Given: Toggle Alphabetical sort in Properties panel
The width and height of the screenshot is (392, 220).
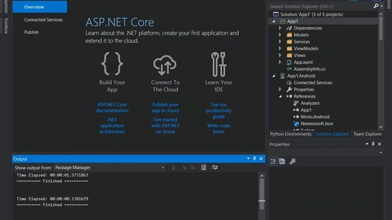Looking at the screenshot, I should coord(282,161).
